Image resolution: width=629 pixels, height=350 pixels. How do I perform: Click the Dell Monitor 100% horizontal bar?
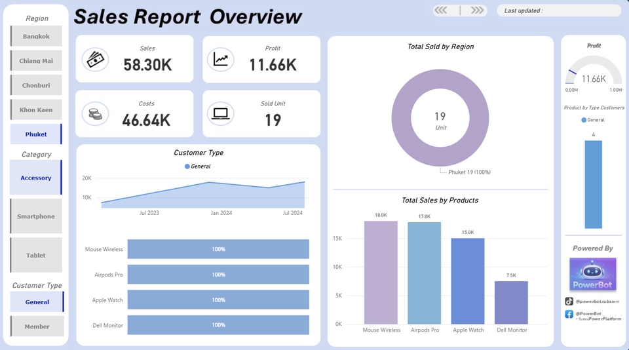(x=218, y=325)
